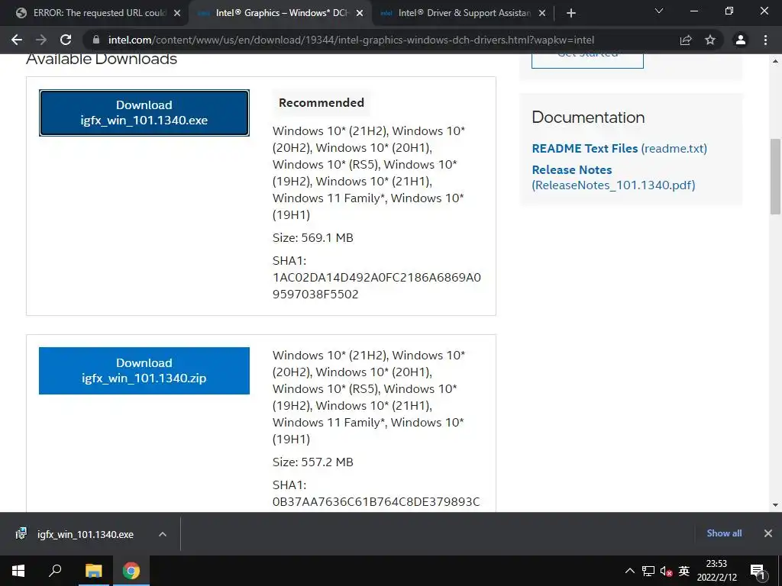Click scrollbar down arrow
782x586 pixels.
tap(775, 505)
